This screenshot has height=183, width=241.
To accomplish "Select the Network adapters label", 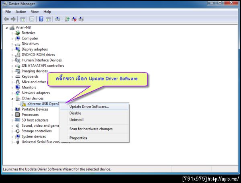I will (36, 93).
